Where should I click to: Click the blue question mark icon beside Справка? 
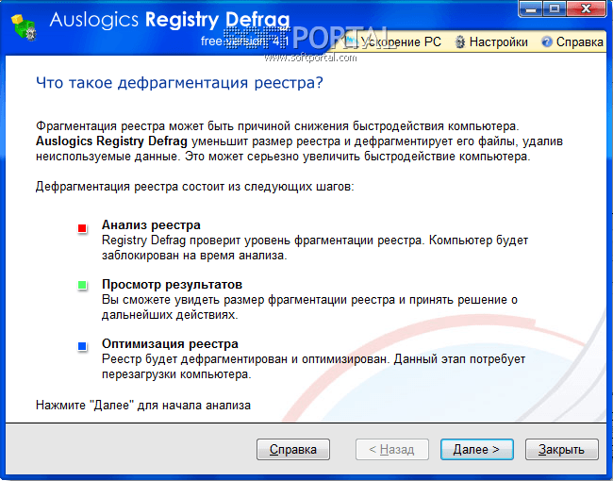(x=547, y=41)
